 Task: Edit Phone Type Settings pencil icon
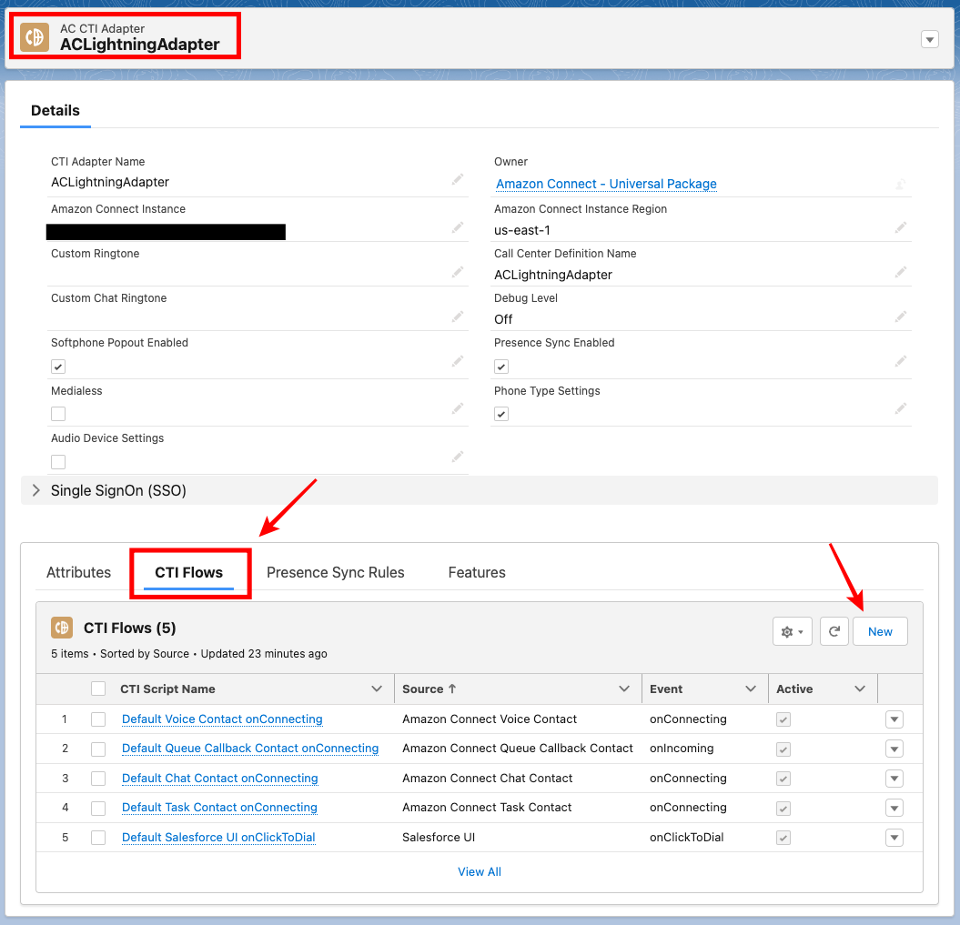click(900, 408)
